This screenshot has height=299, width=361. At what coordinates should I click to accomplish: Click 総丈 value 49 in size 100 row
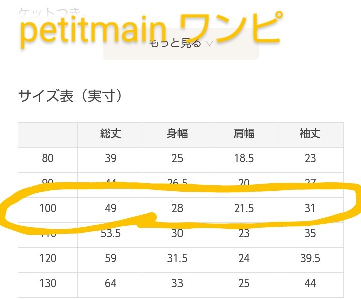tap(111, 208)
